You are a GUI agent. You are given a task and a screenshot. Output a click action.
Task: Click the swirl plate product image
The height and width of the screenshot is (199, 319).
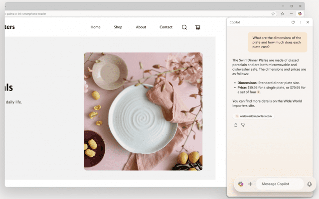(x=143, y=111)
